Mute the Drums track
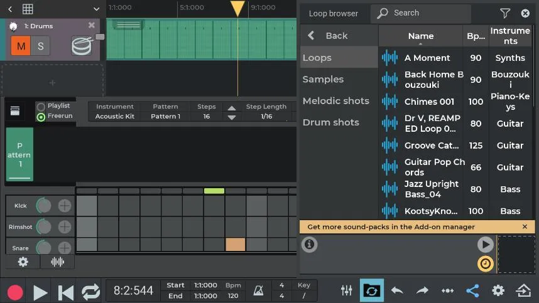 (x=21, y=46)
